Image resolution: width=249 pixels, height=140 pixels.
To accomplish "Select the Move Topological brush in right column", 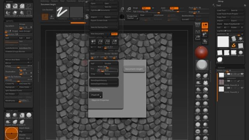I will point(205,76).
